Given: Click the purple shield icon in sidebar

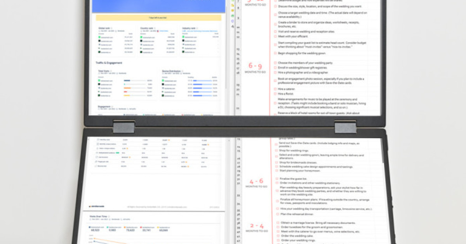Looking at the screenshot, I should coord(233,21).
